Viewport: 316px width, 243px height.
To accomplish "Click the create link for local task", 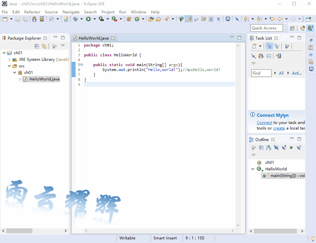I will pos(279,128).
